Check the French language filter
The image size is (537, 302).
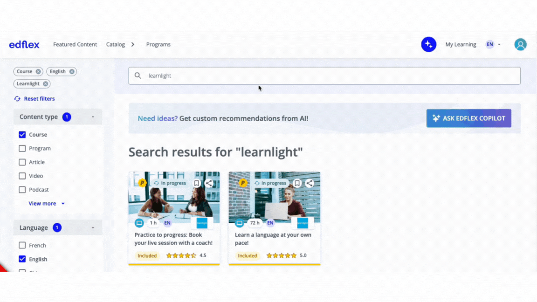coord(22,245)
